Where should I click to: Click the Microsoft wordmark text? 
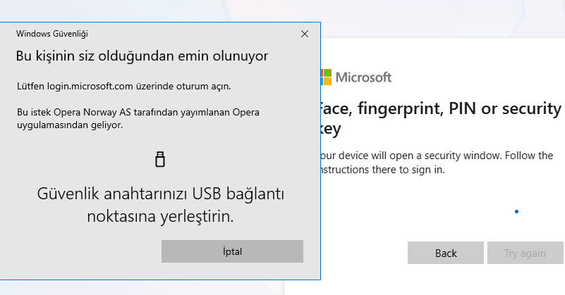pos(363,77)
